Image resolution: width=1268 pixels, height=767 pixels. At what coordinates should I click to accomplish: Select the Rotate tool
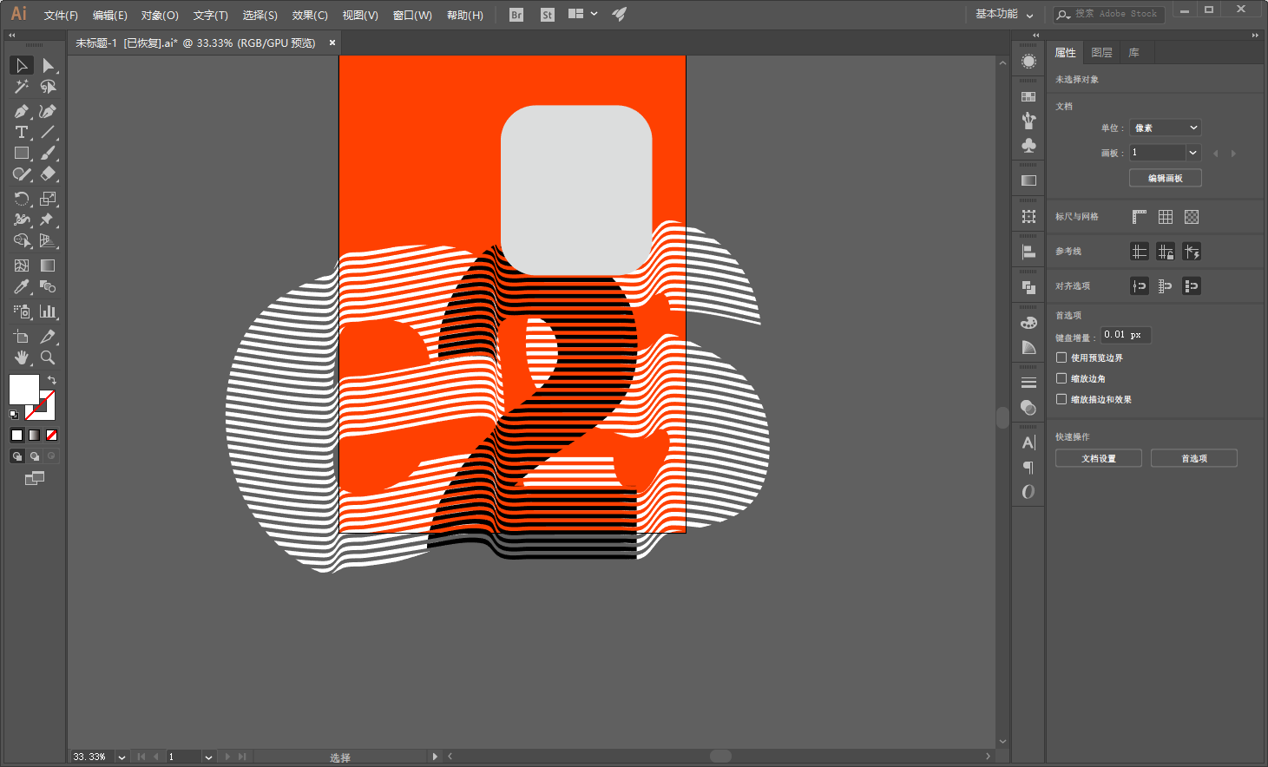(x=22, y=199)
